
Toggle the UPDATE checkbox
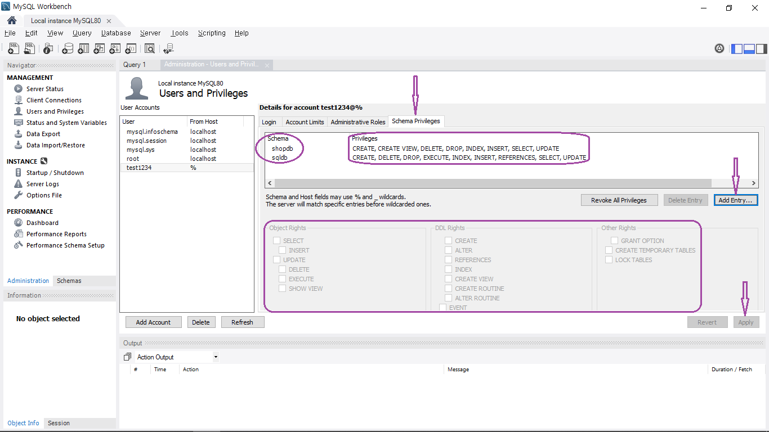[277, 260]
